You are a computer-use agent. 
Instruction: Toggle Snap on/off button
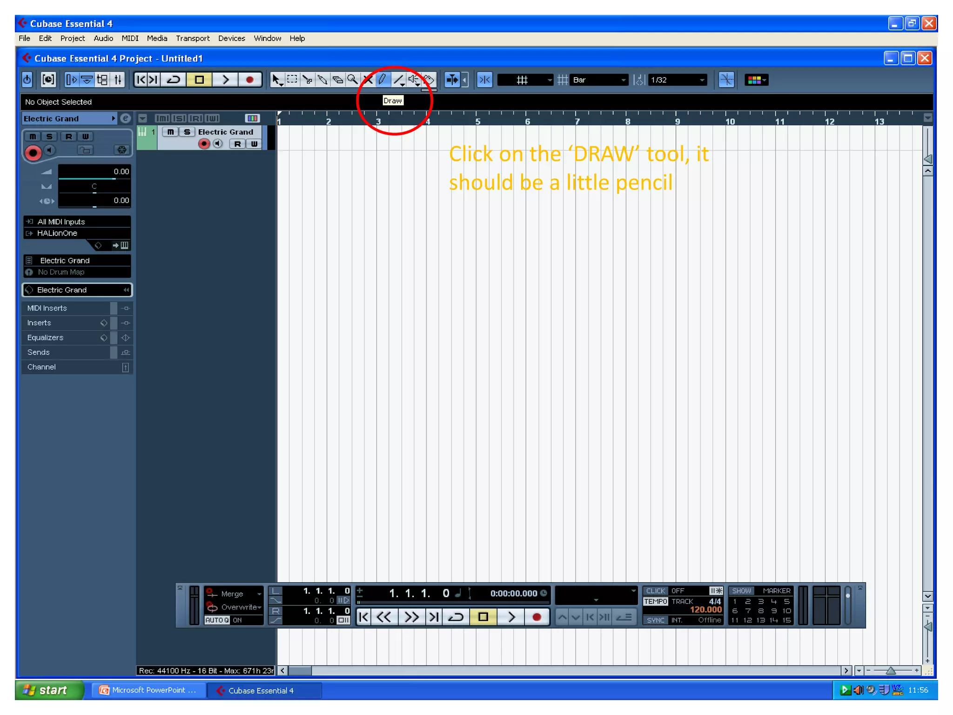(484, 80)
